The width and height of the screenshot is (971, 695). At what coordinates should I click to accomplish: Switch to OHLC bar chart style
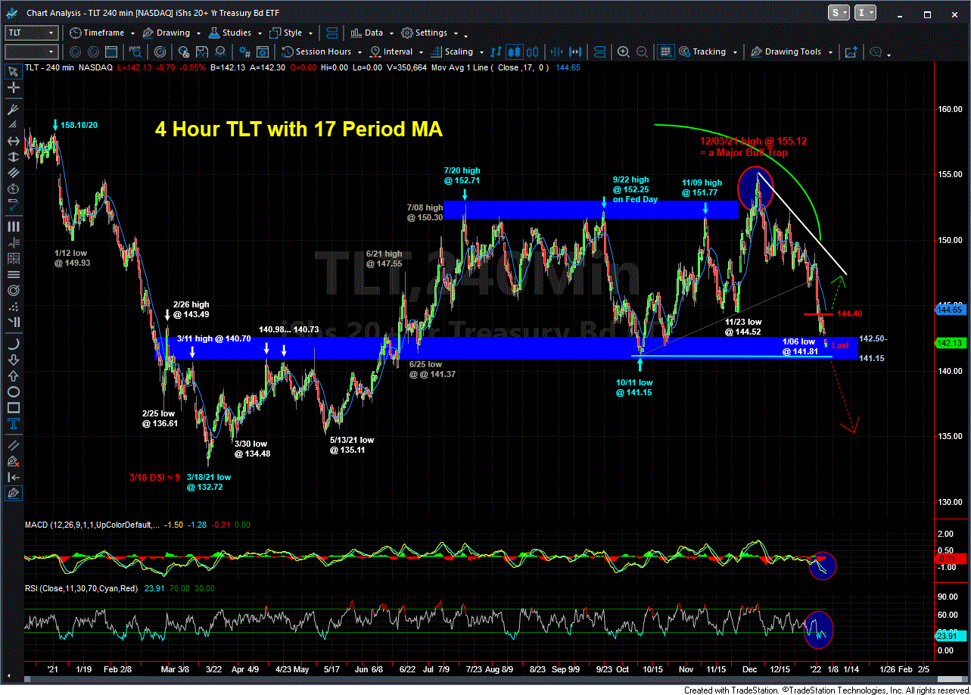(x=497, y=51)
